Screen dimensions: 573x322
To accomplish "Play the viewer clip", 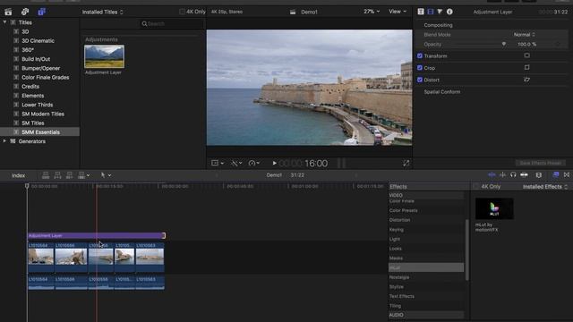I will click(x=275, y=163).
